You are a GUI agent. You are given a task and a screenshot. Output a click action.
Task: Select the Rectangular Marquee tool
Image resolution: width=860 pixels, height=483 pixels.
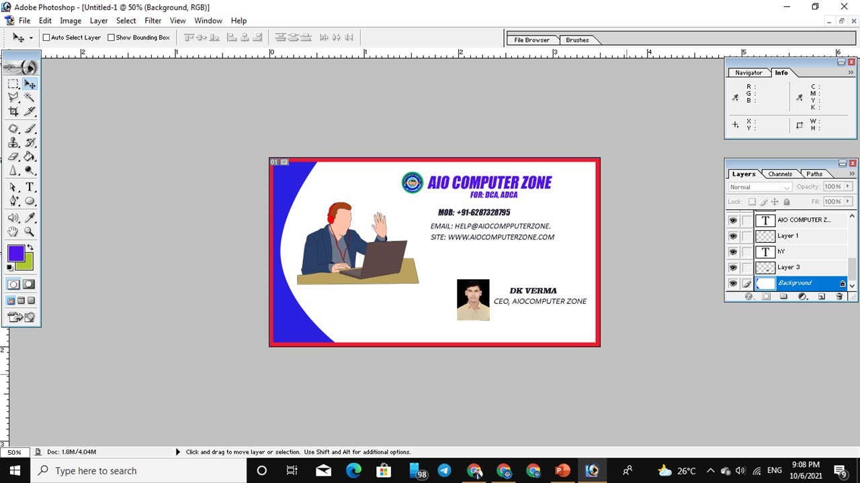13,84
